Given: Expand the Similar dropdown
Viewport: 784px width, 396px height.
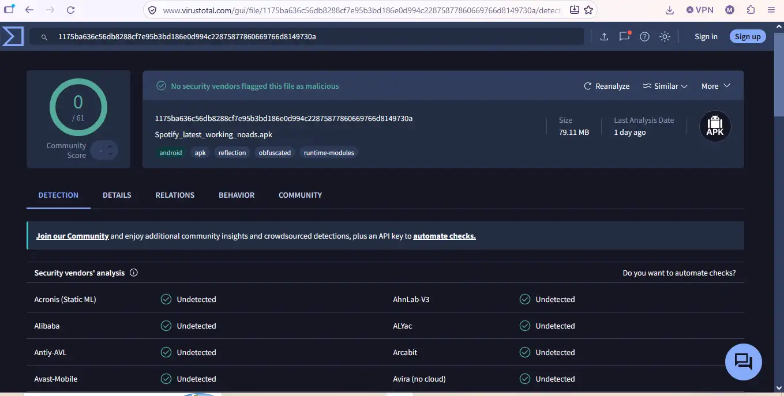Looking at the screenshot, I should coord(665,86).
